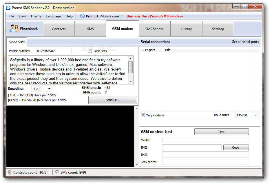
Task: Click the Phonebook label in the tab bar
Action: point(29,28)
